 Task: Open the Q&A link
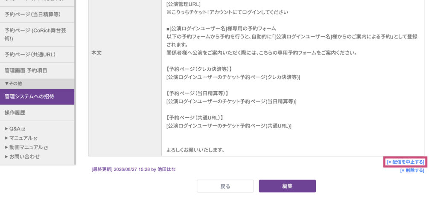point(15,129)
